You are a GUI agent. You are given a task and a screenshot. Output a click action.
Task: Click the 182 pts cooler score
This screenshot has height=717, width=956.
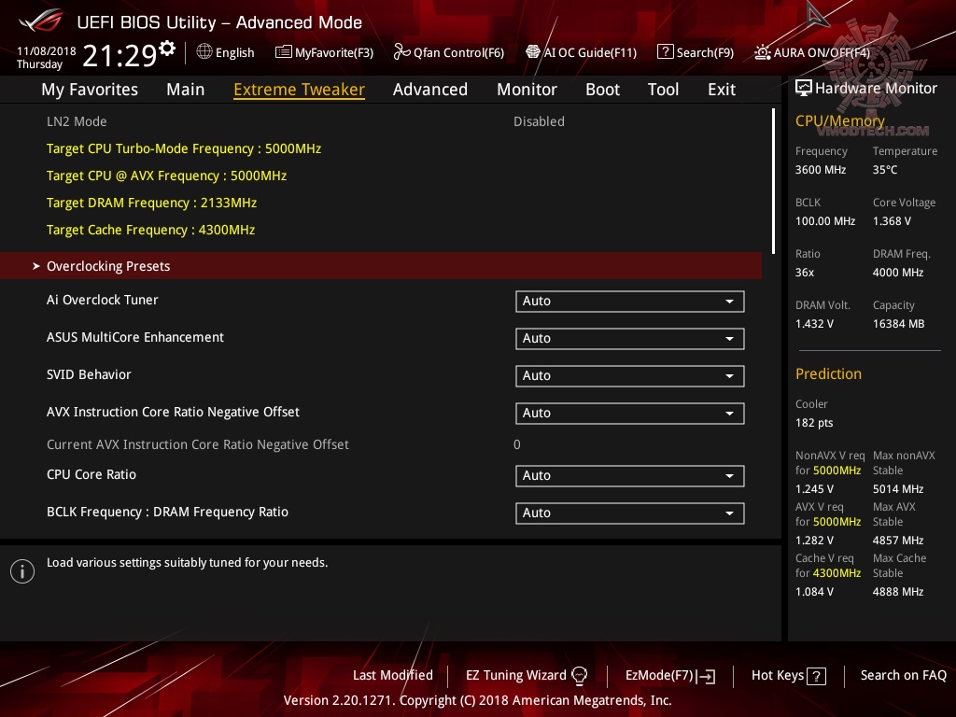pyautogui.click(x=814, y=423)
